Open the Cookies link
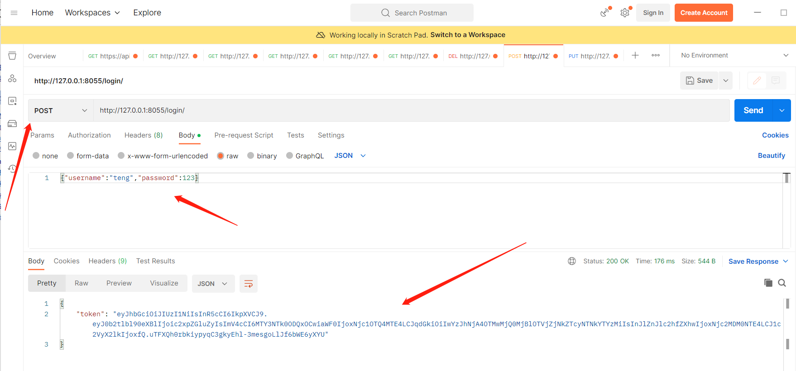 point(775,135)
